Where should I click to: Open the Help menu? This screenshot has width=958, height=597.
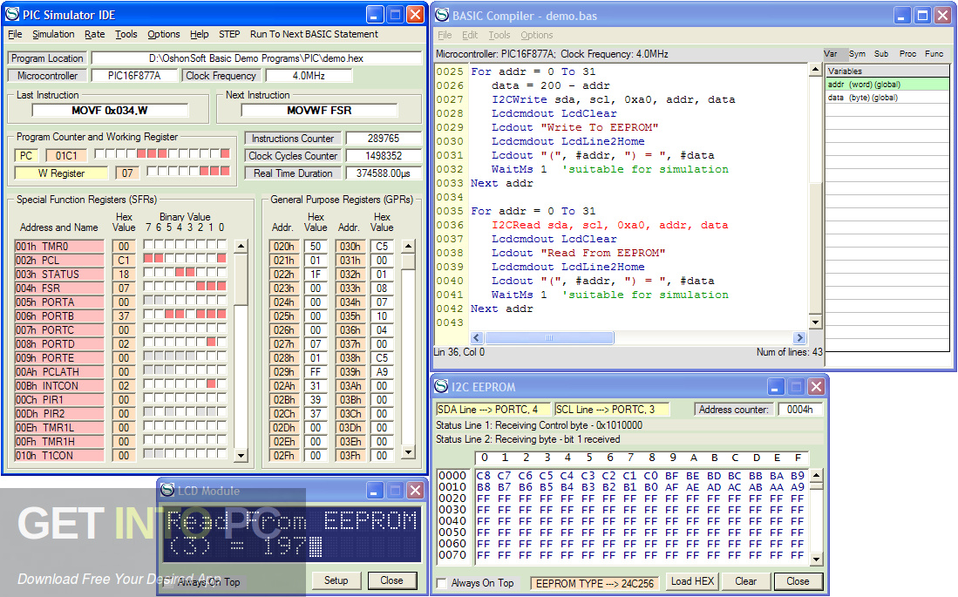click(199, 34)
